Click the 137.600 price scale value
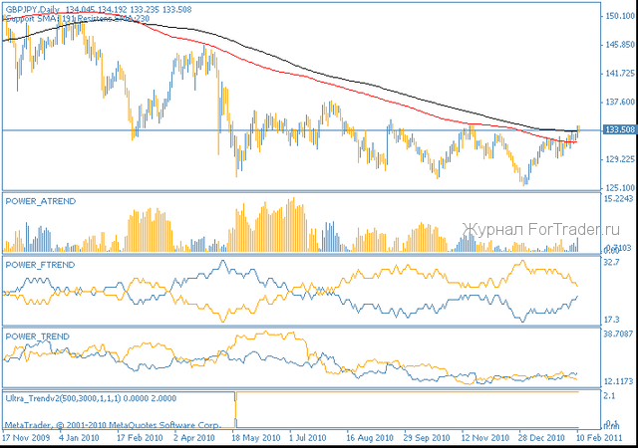This screenshot has width=638, height=448. coord(620,102)
